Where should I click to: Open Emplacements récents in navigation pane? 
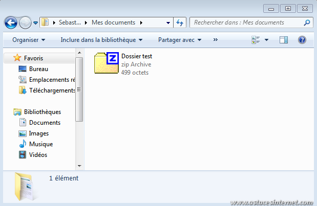click(x=52, y=80)
